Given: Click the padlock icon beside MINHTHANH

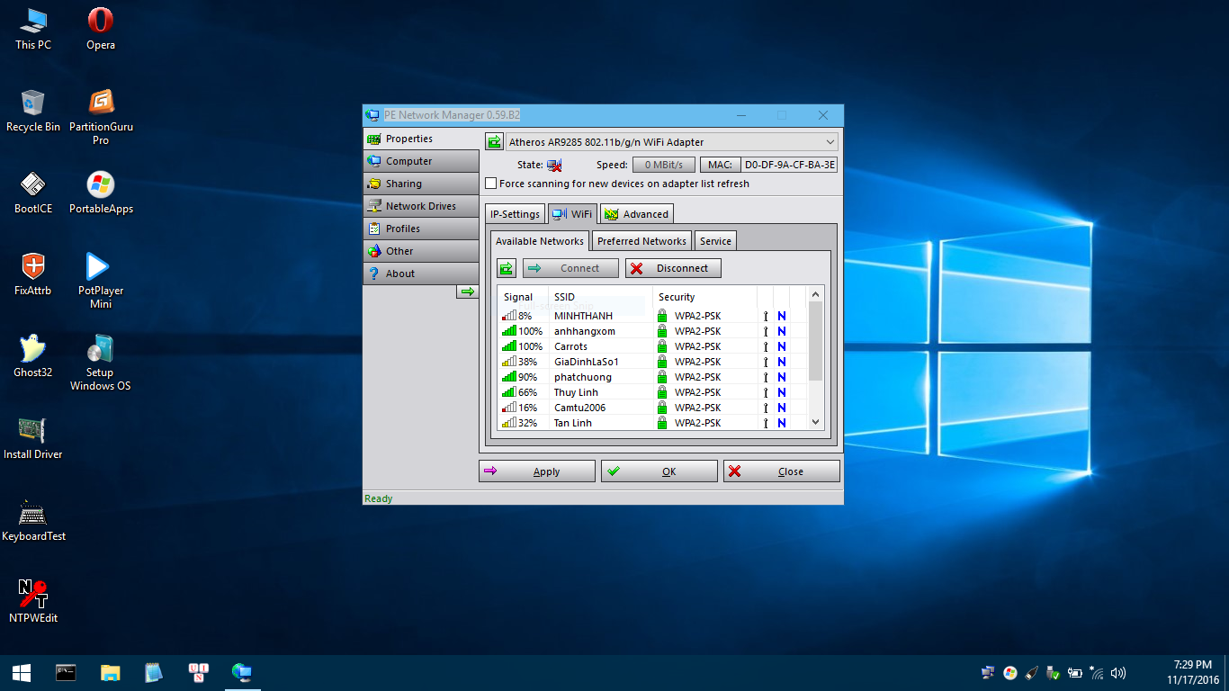Looking at the screenshot, I should [661, 316].
